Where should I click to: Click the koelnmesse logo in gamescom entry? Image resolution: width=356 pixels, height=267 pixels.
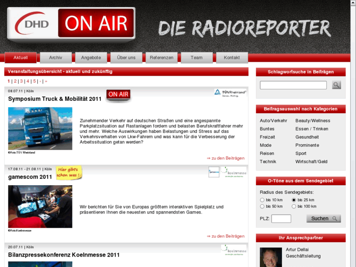point(234,172)
